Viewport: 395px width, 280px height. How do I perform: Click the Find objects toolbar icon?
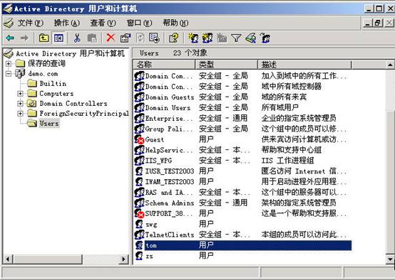251,38
